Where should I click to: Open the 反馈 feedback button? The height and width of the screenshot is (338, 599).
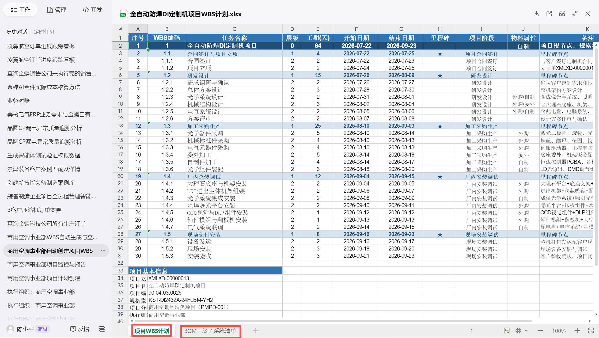(x=79, y=329)
